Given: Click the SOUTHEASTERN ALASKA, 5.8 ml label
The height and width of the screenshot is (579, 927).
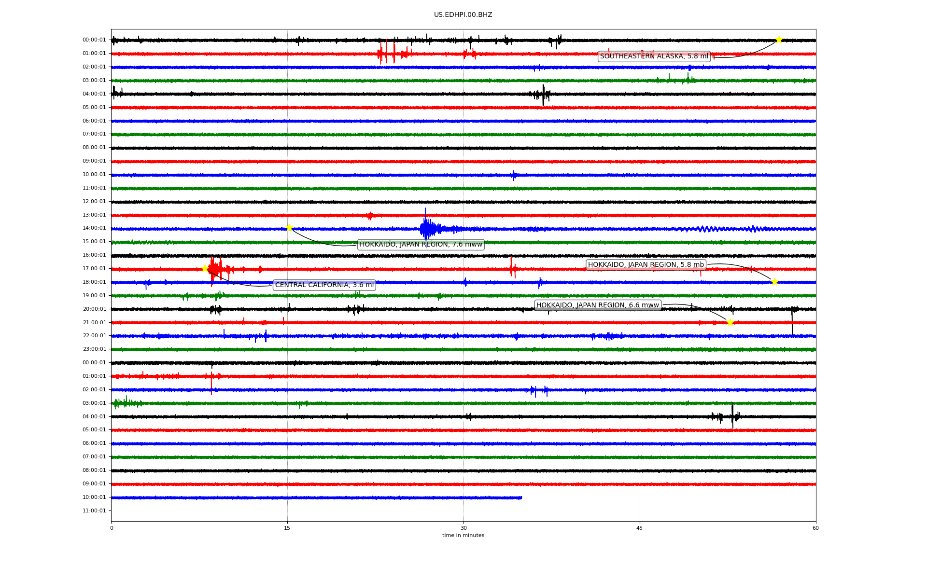Looking at the screenshot, I should point(654,56).
